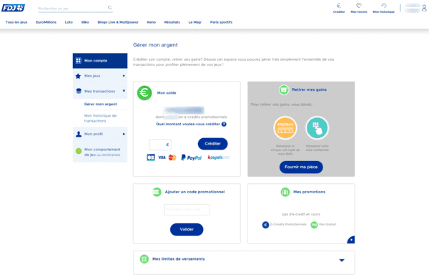Click the Mon compte grid icon
429x277 pixels.
[79, 61]
